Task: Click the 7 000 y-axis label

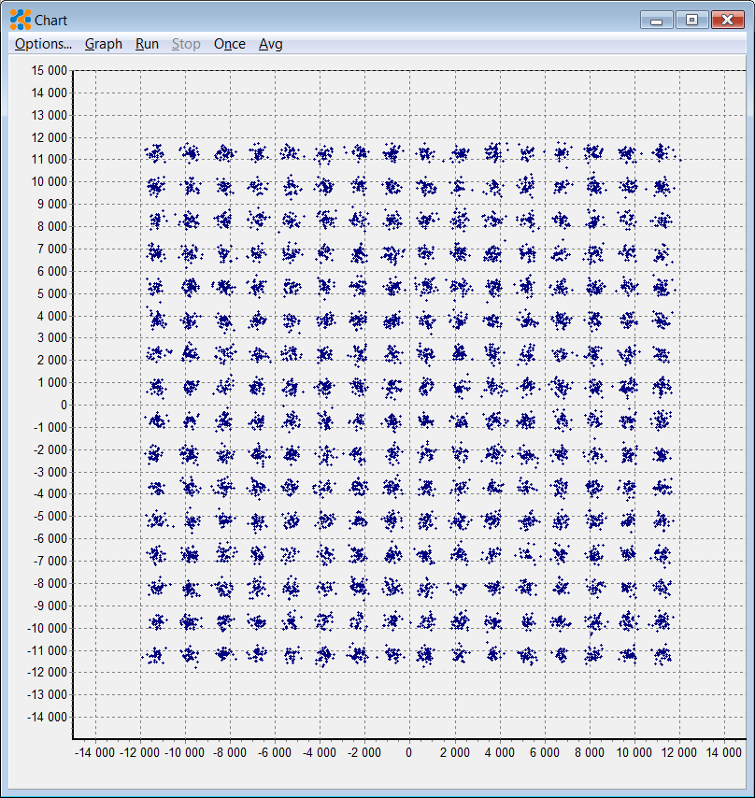Action: pos(52,249)
